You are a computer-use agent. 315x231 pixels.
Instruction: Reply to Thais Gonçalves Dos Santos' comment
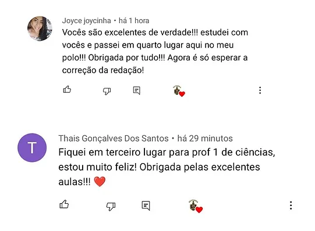tap(146, 205)
